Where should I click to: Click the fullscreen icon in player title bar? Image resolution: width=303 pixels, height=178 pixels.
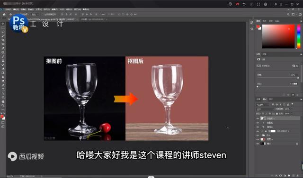point(258,4)
